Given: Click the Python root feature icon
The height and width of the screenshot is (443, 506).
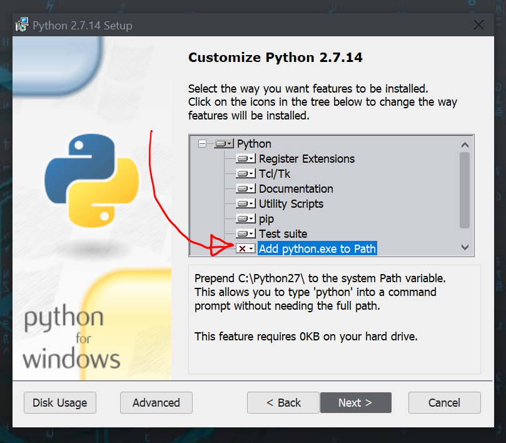Looking at the screenshot, I should tap(220, 143).
